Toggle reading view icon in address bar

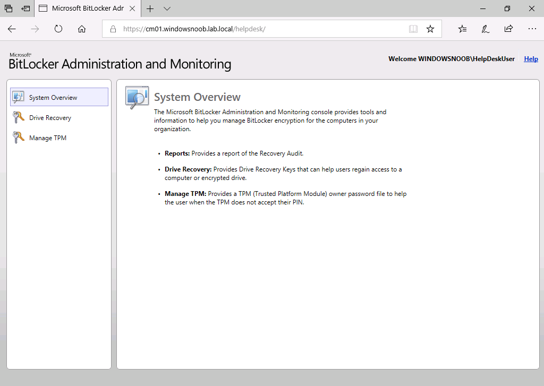[x=413, y=29]
